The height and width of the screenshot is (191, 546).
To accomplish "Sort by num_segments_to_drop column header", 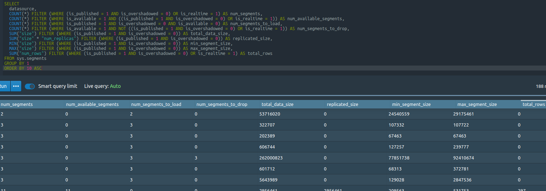I will (227, 104).
